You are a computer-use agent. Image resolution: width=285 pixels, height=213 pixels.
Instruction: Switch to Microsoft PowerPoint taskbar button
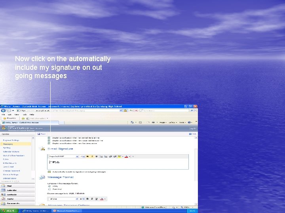66,211
